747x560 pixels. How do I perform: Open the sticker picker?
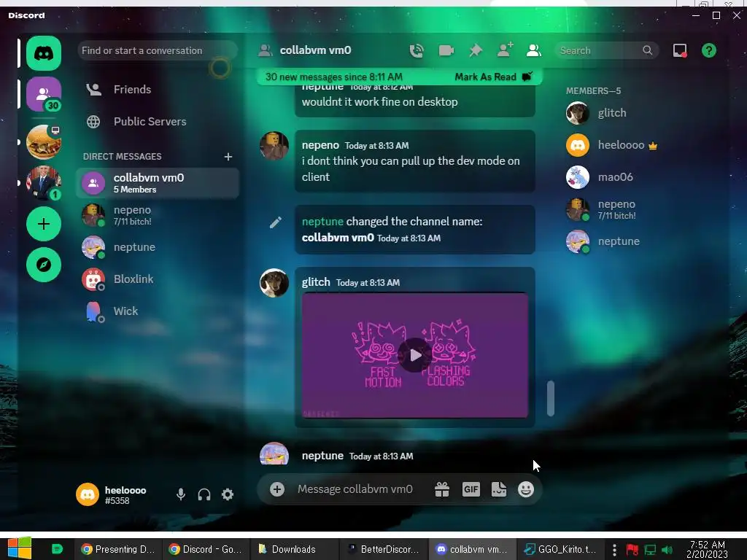(x=499, y=489)
